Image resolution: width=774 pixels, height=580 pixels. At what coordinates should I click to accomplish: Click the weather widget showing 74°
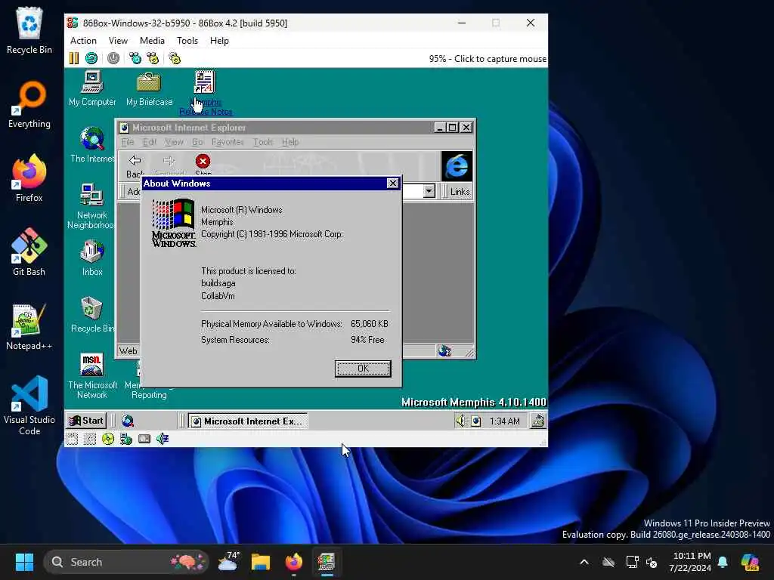(228, 562)
